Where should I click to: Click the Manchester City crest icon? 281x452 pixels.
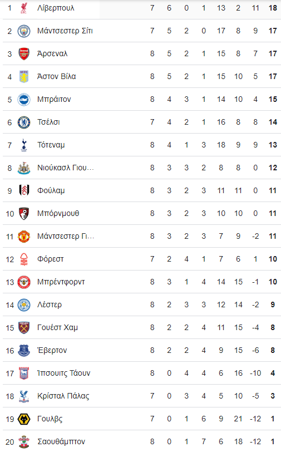(24, 31)
